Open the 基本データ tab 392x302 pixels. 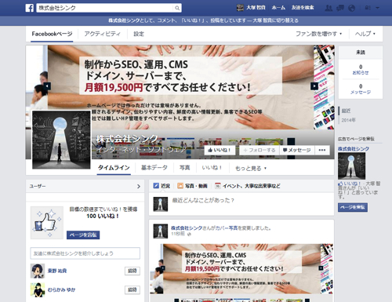154,168
